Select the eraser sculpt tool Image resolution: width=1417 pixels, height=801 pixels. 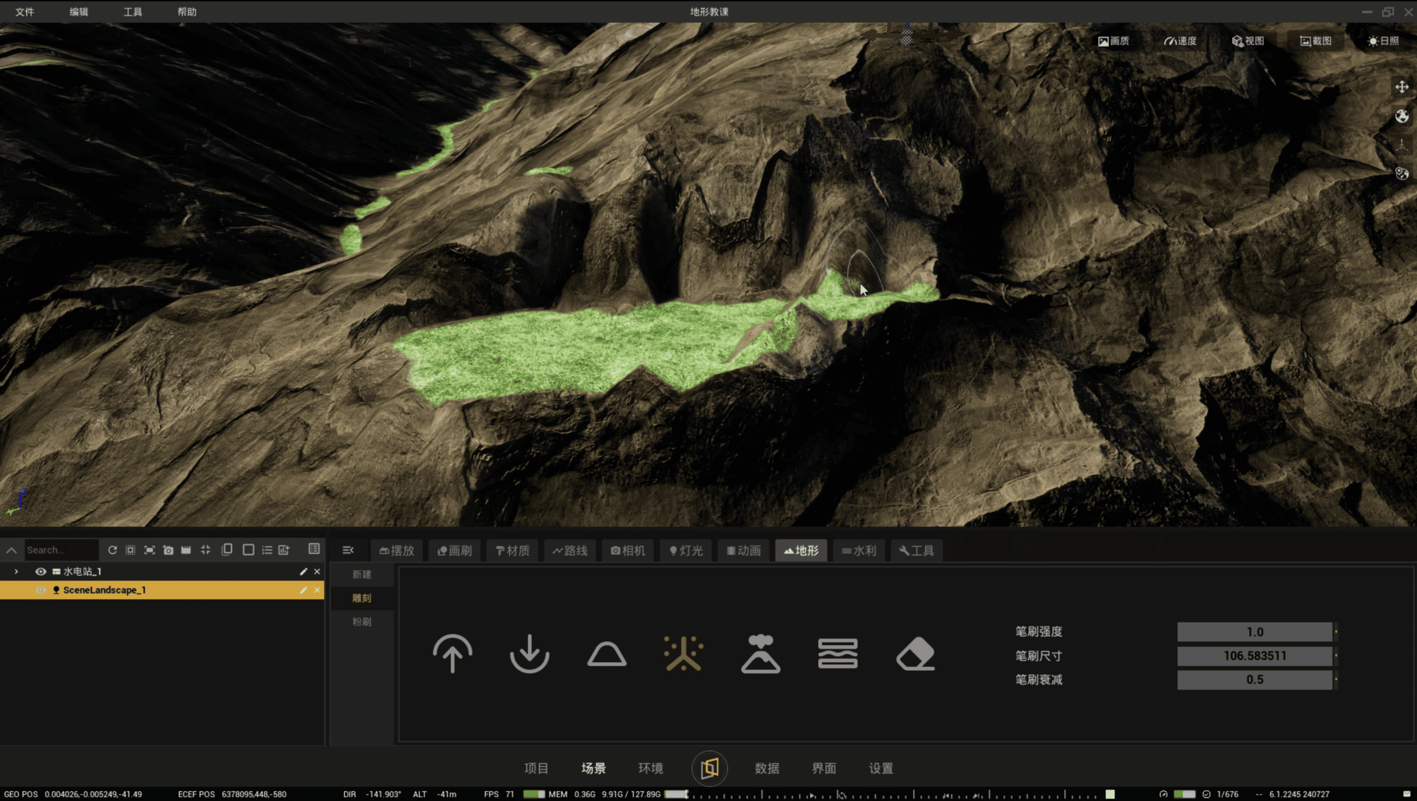[915, 654]
